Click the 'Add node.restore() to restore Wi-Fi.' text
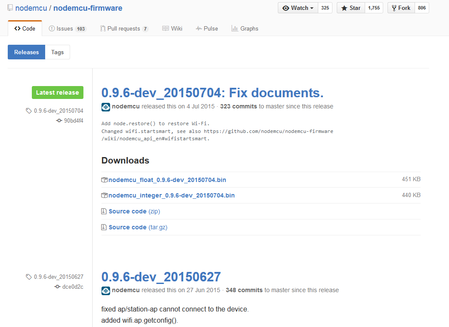The image size is (449, 327). tap(156, 123)
